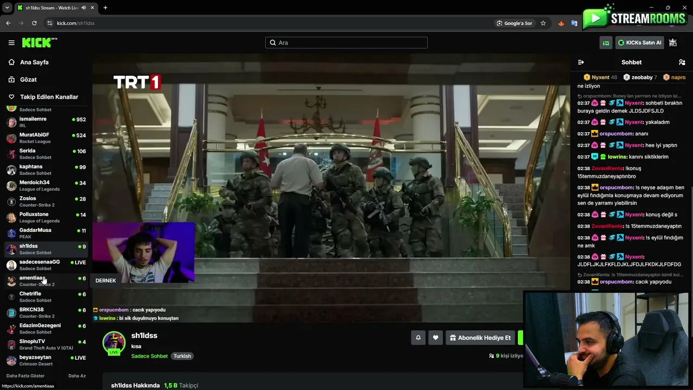Click in the Ara search field
Screen dimensions: 693x390
[346, 43]
